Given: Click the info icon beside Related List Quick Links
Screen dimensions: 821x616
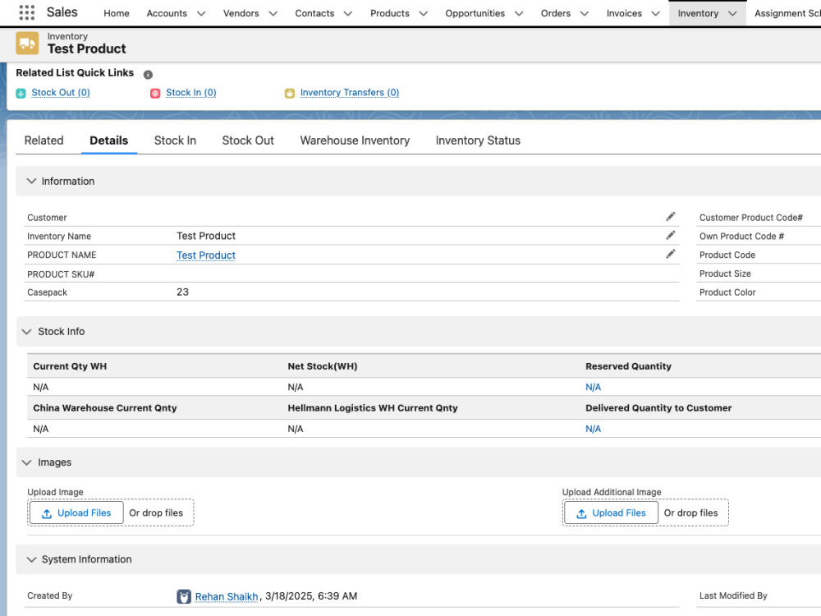Looking at the screenshot, I should pos(148,75).
